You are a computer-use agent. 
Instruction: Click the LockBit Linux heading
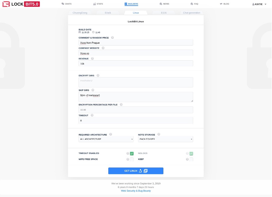click(136, 22)
